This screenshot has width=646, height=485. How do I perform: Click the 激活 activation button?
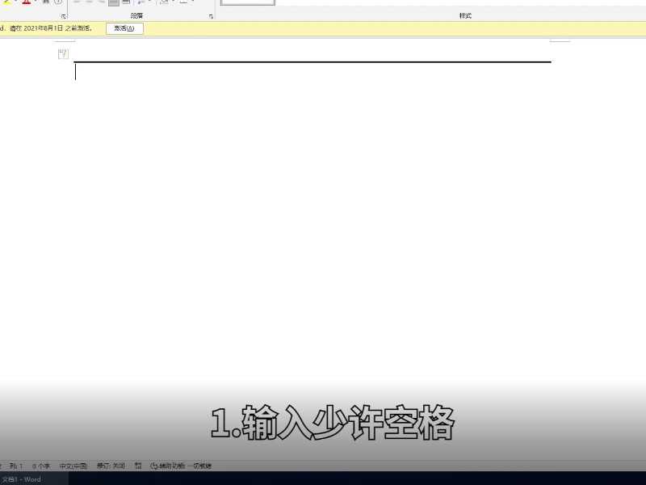(x=124, y=27)
